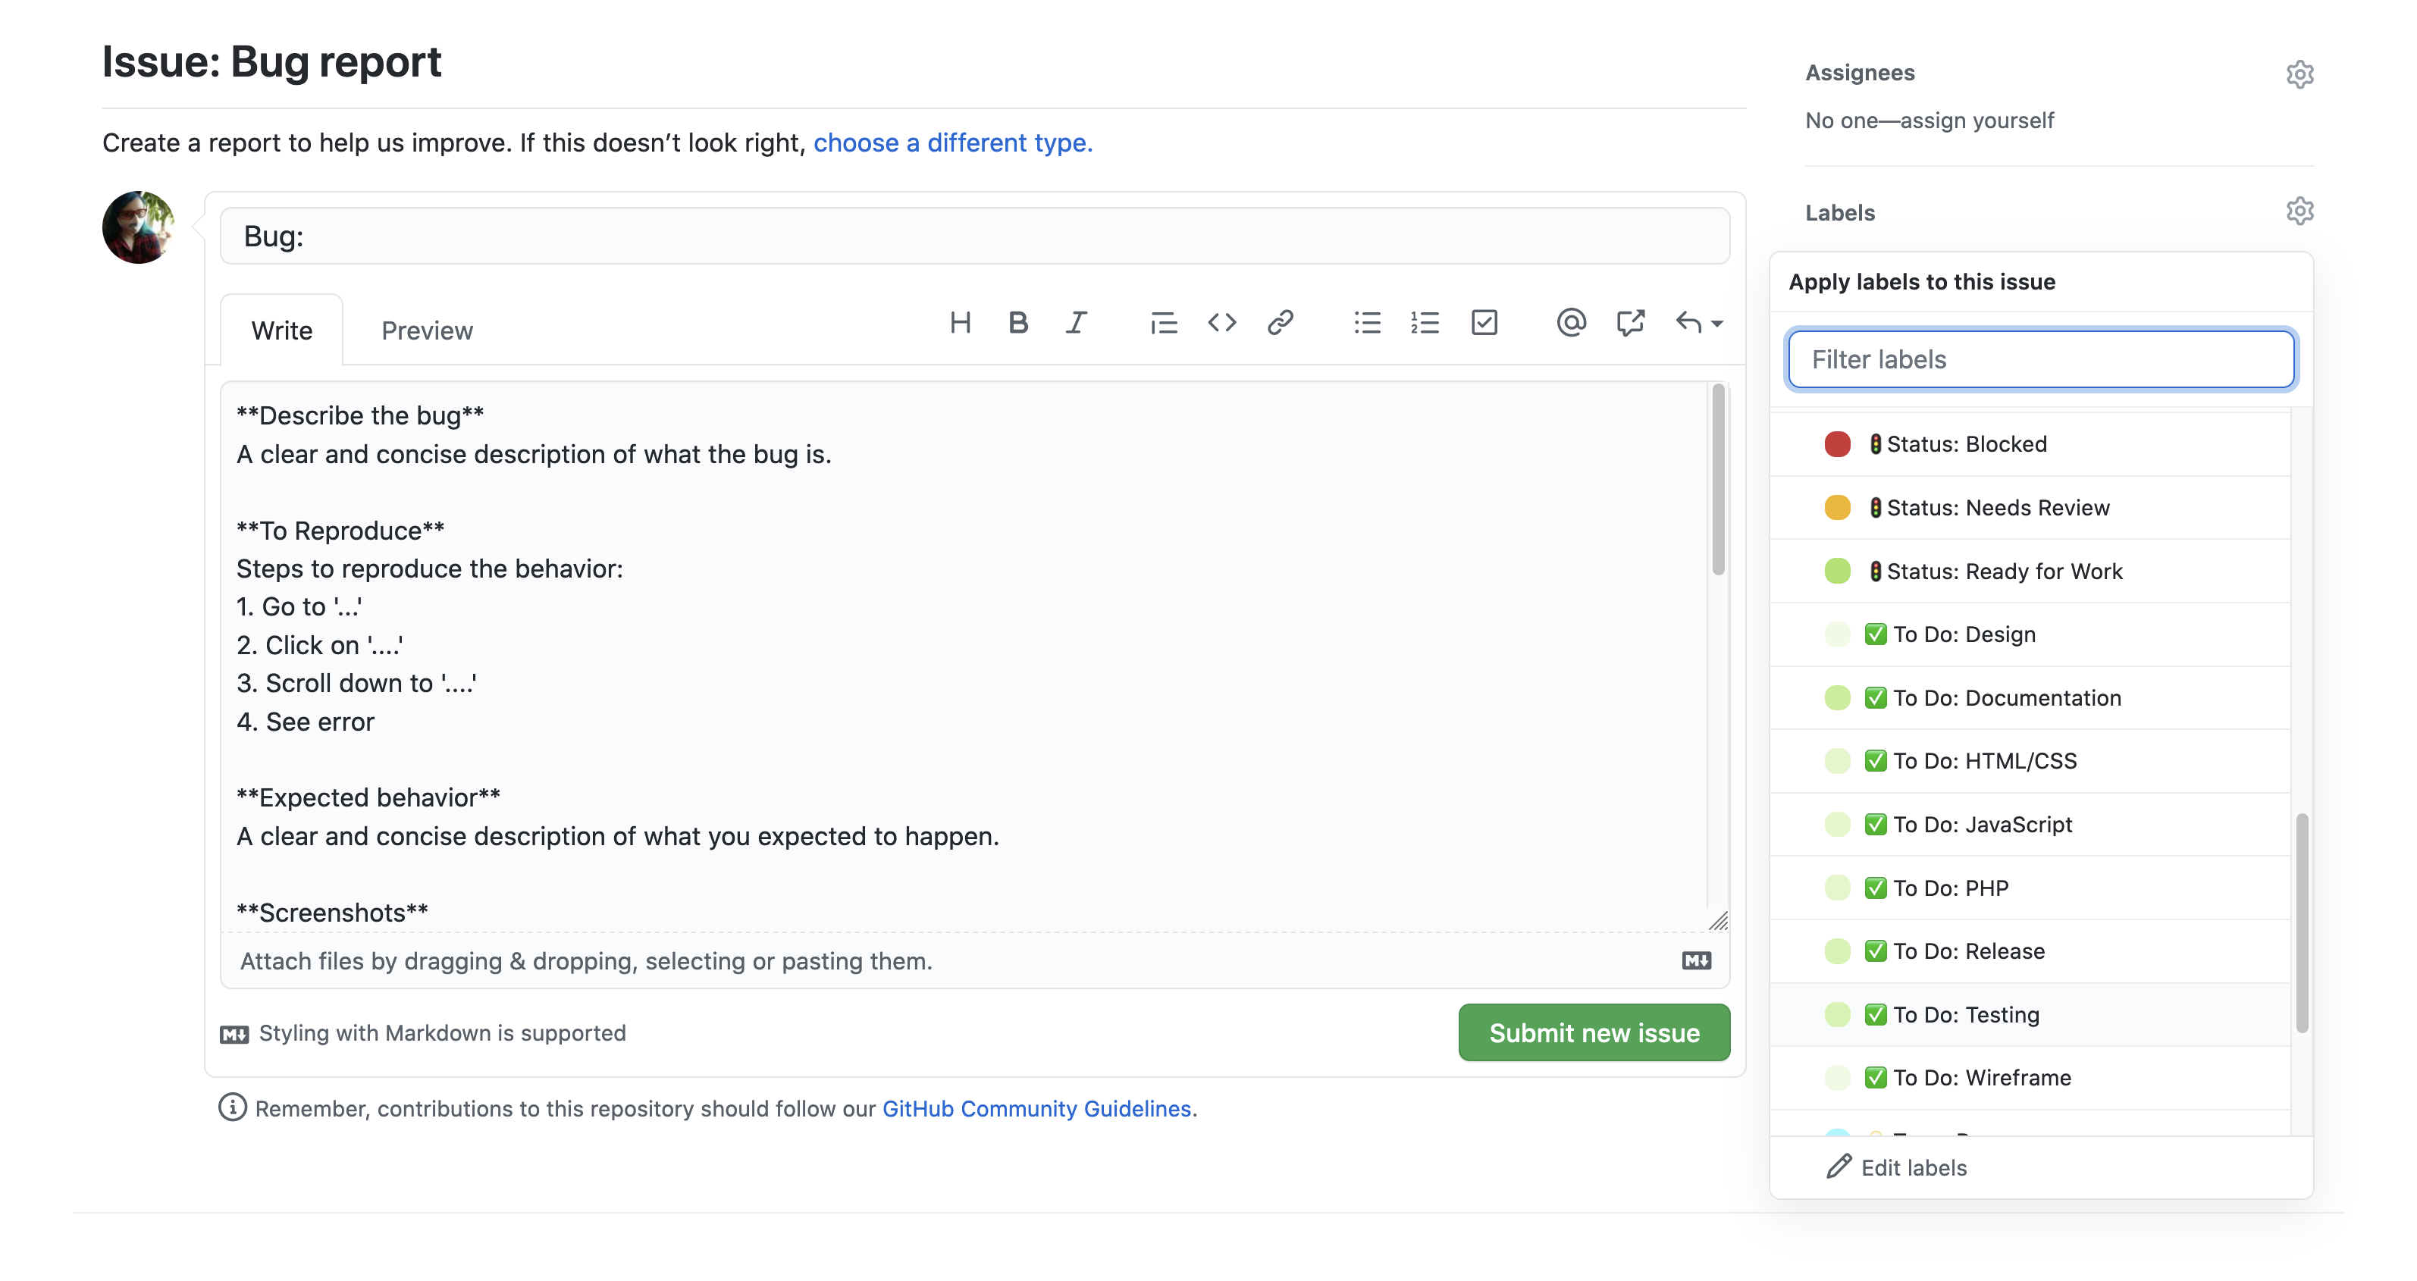Click green swatch of Ready for Work
This screenshot has width=2417, height=1281.
coord(1837,571)
